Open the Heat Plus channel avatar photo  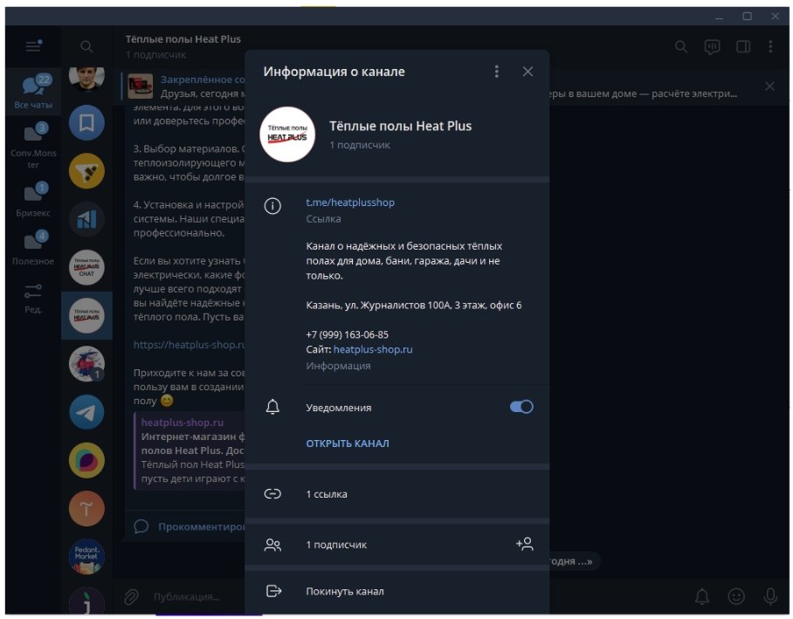pos(287,134)
